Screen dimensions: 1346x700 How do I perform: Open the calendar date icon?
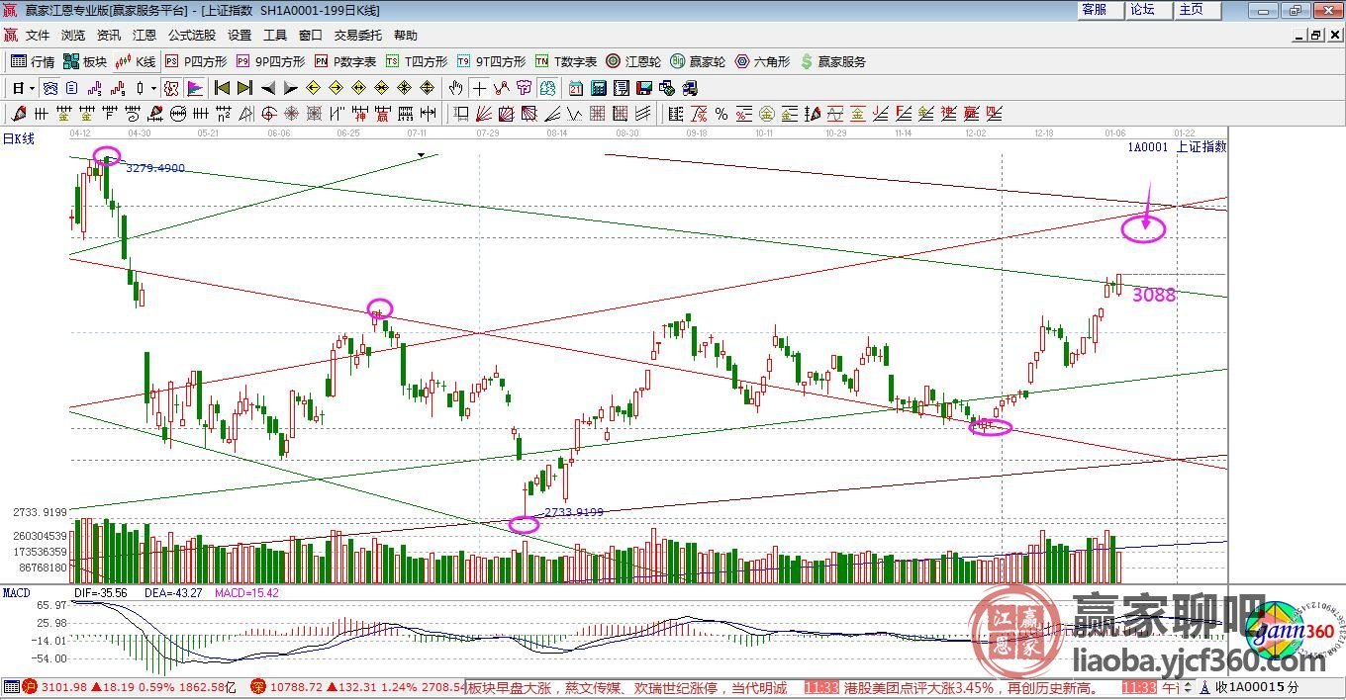575,88
